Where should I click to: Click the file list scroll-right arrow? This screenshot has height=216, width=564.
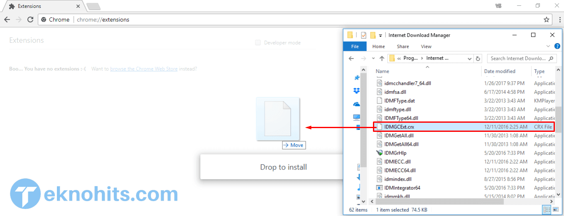[552, 201]
